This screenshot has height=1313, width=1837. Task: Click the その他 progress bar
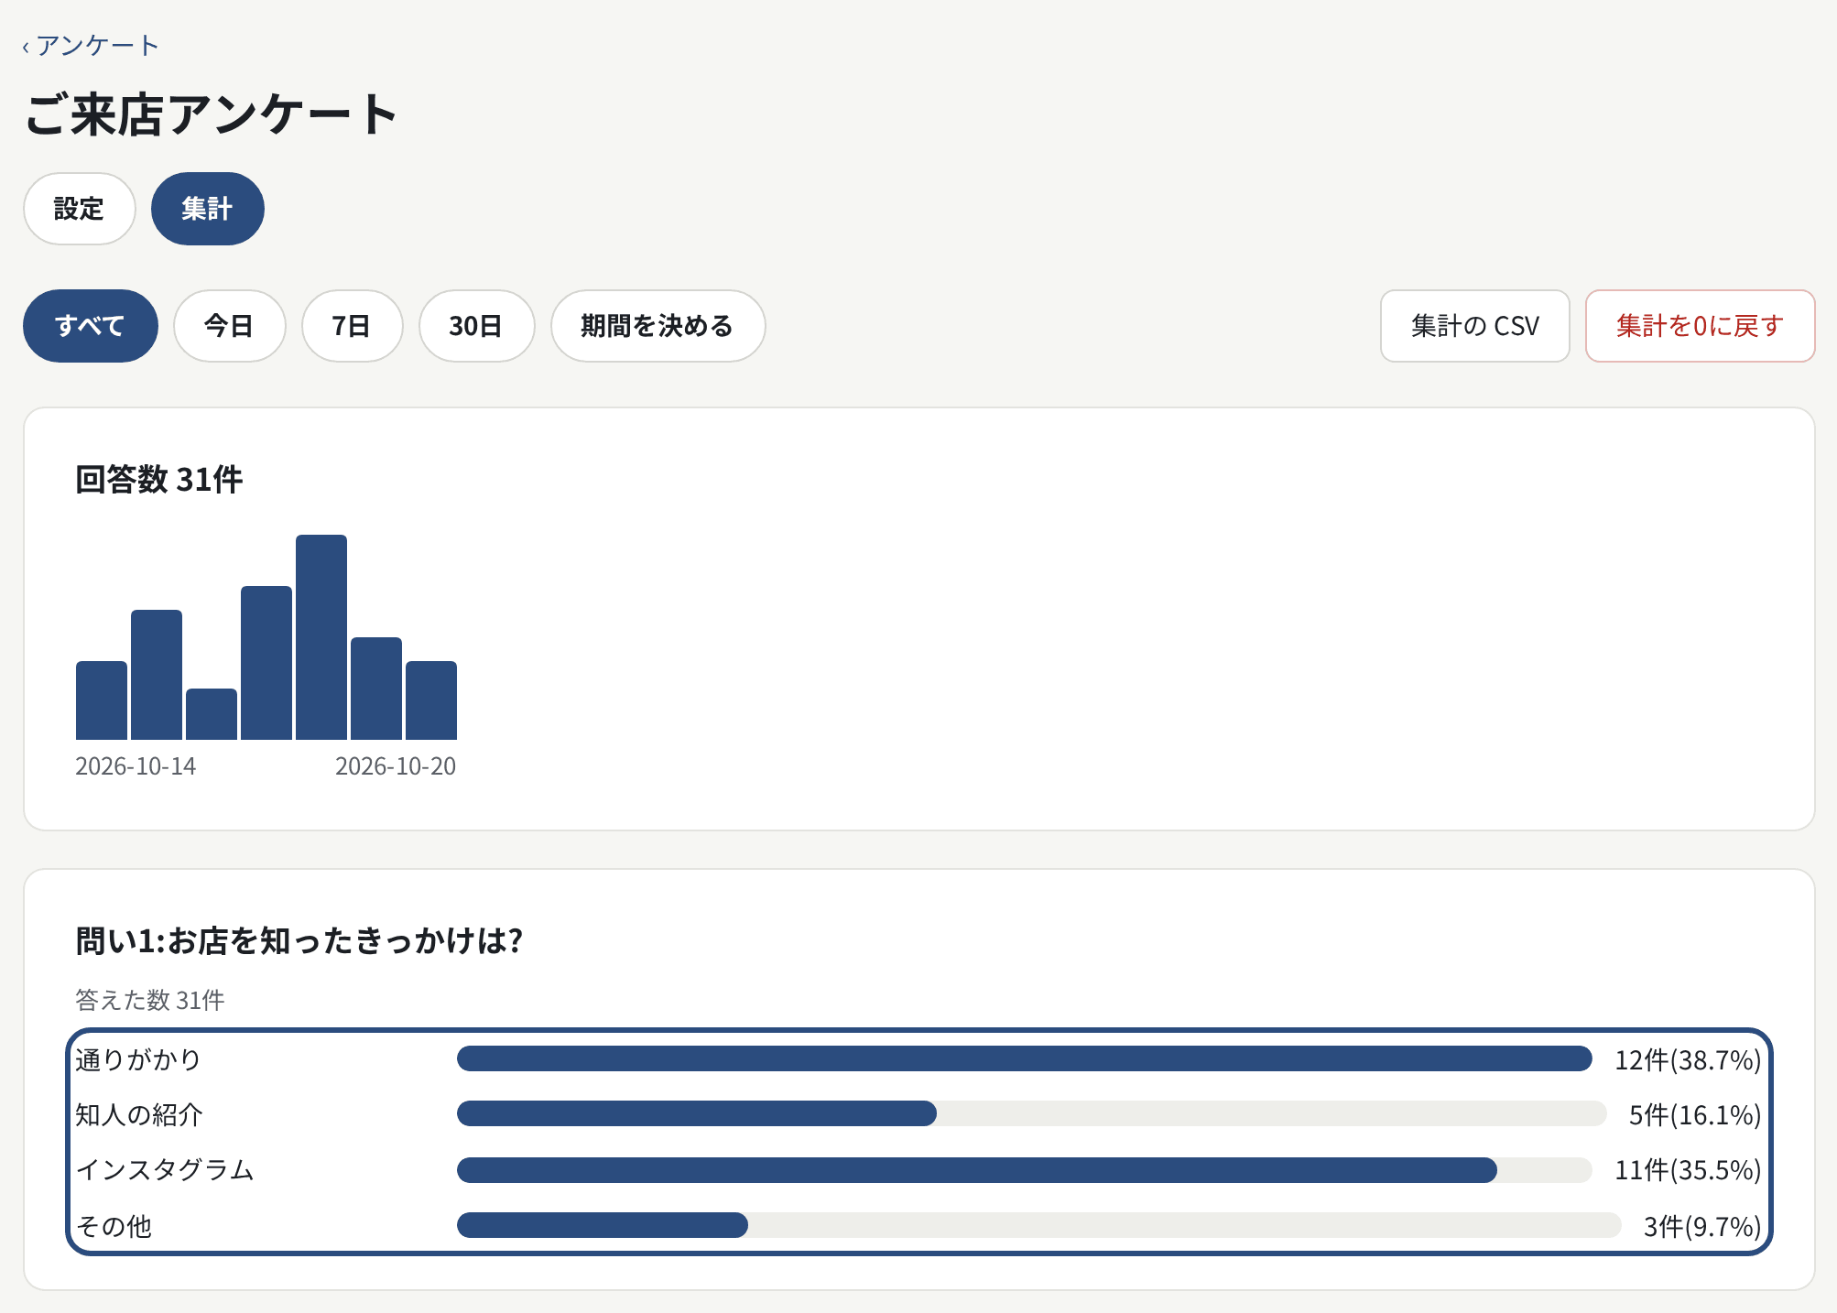coord(1039,1225)
